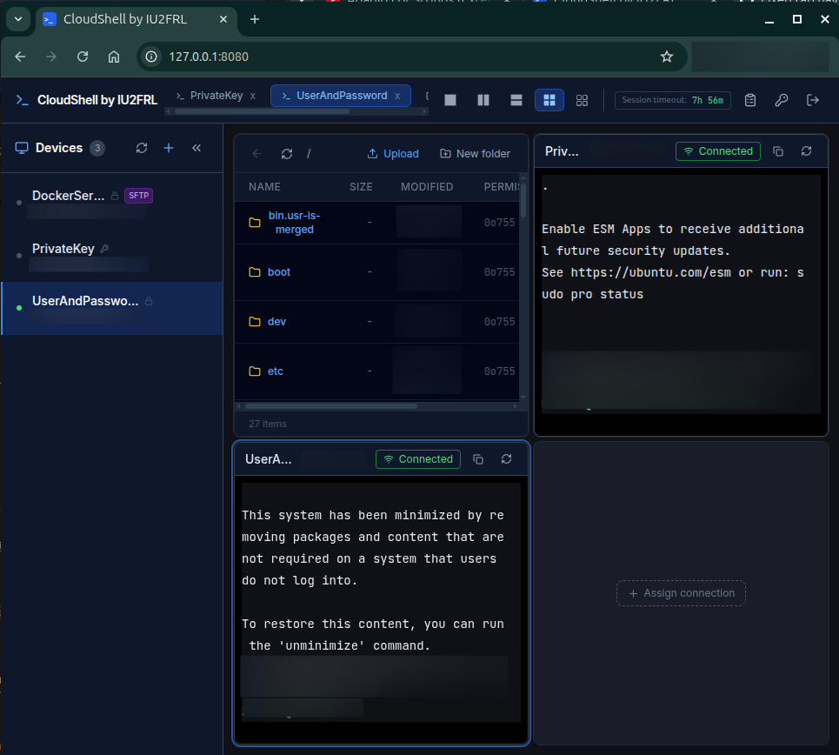Refresh the UserAndPassword terminal panel
Image resolution: width=839 pixels, height=755 pixels.
[507, 459]
